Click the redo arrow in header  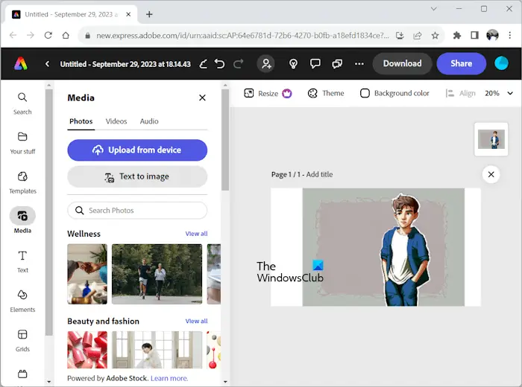click(239, 63)
